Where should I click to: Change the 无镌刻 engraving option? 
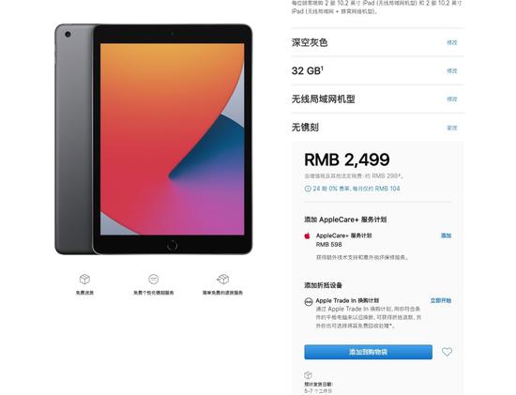[452, 128]
